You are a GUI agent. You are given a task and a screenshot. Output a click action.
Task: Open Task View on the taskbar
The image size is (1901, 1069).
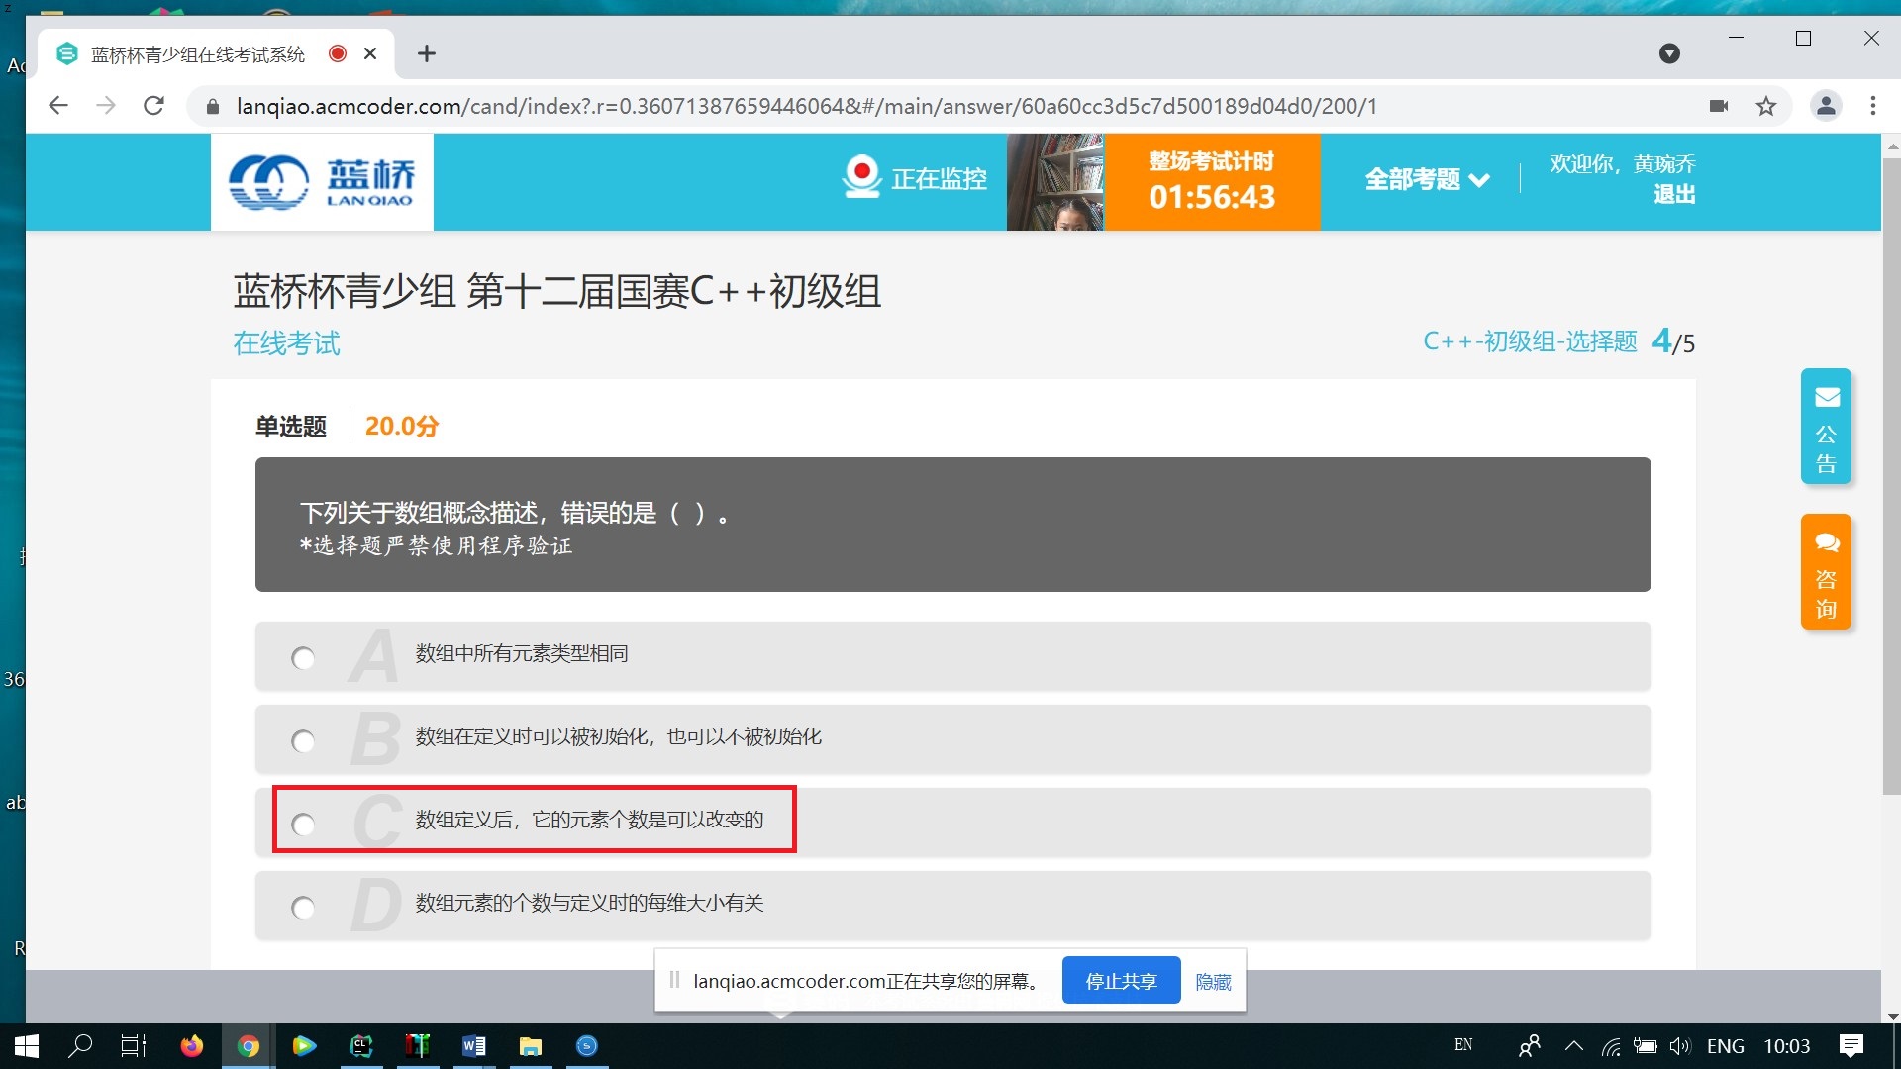coord(134,1046)
